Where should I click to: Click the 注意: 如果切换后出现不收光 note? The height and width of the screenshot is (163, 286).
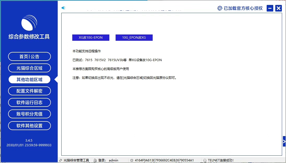[125, 78]
